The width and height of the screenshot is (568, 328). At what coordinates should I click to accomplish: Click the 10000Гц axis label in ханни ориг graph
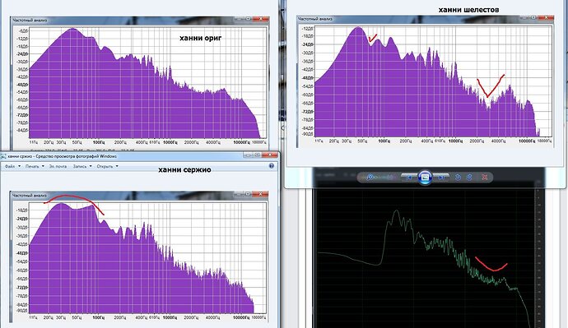242,142
